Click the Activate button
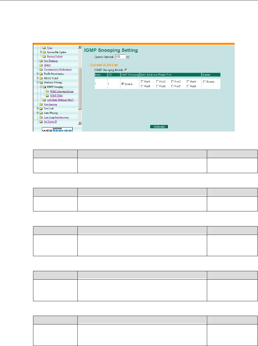This screenshot has height=346, width=258. pos(159,127)
